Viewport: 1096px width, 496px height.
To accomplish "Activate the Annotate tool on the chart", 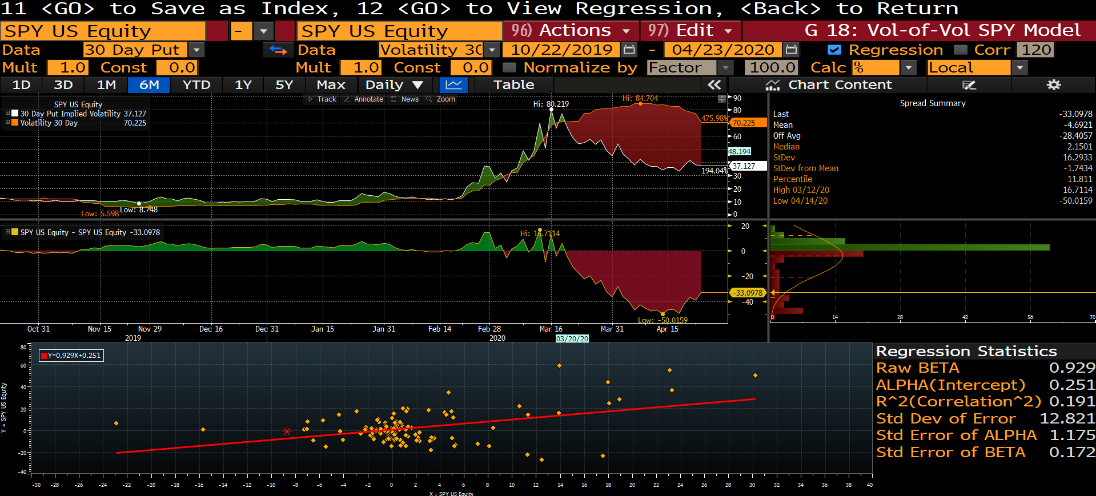I will [x=364, y=99].
